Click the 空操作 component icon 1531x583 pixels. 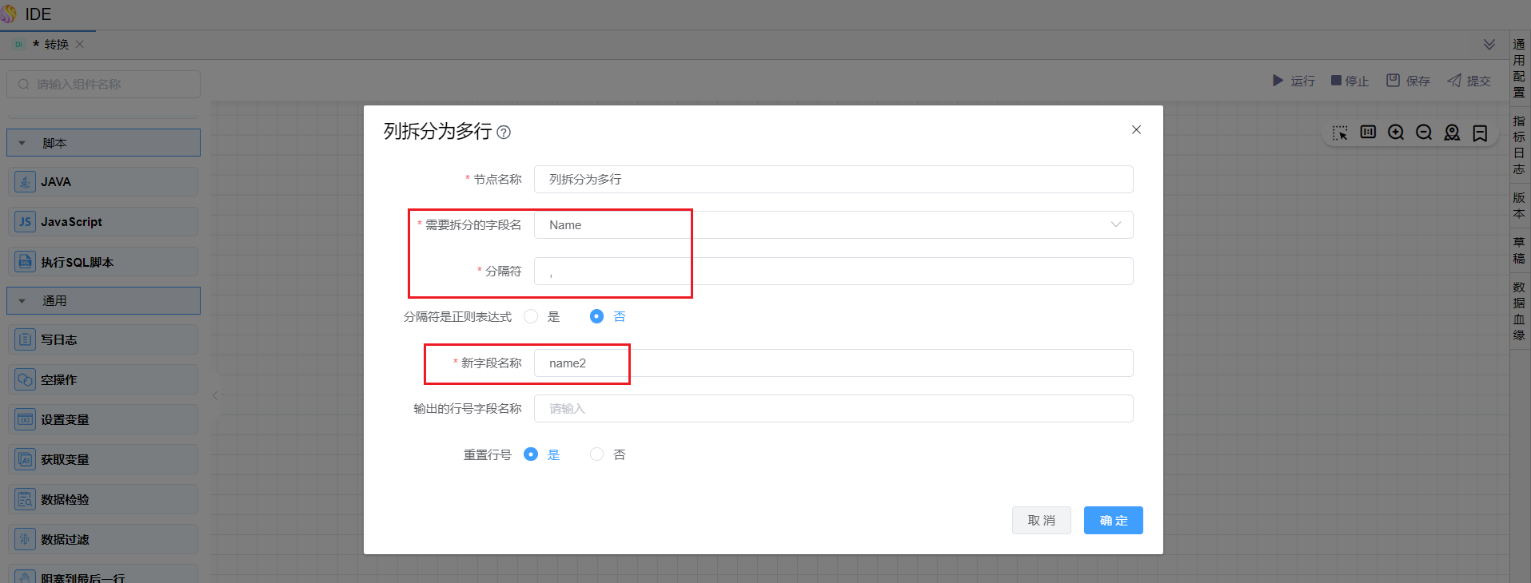26,379
